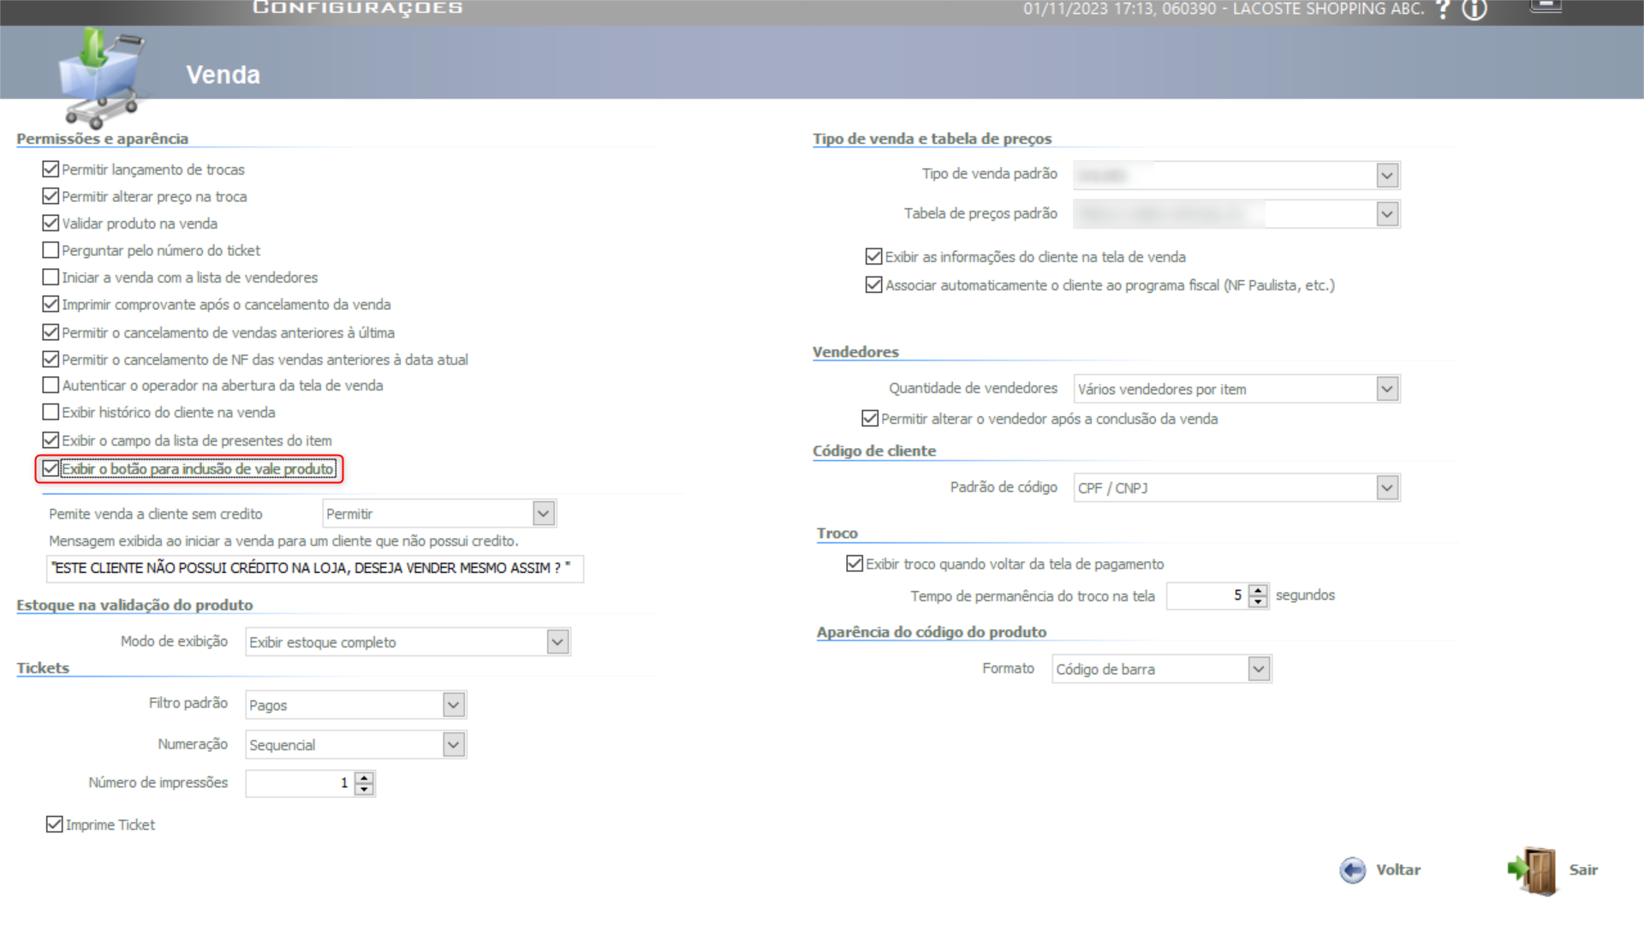This screenshot has height=925, width=1644.
Task: Click the Sair button label
Action: 1583,870
